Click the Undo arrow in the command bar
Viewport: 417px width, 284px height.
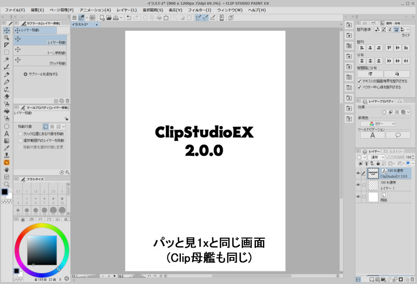(129, 18)
